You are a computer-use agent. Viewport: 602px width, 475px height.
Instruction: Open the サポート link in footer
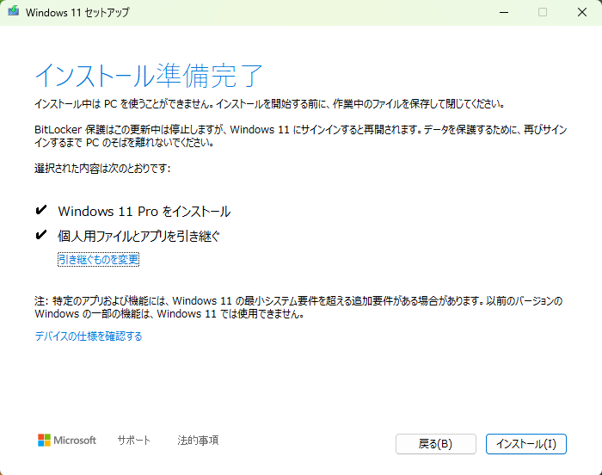pos(133,440)
